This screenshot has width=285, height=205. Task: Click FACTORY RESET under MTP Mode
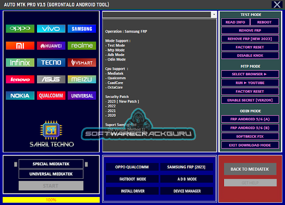[x=250, y=91]
